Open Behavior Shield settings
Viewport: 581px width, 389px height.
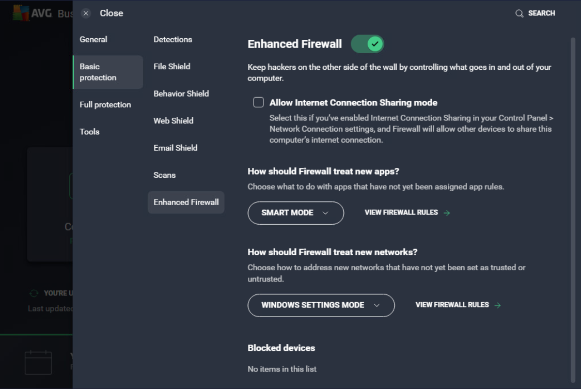pos(181,94)
